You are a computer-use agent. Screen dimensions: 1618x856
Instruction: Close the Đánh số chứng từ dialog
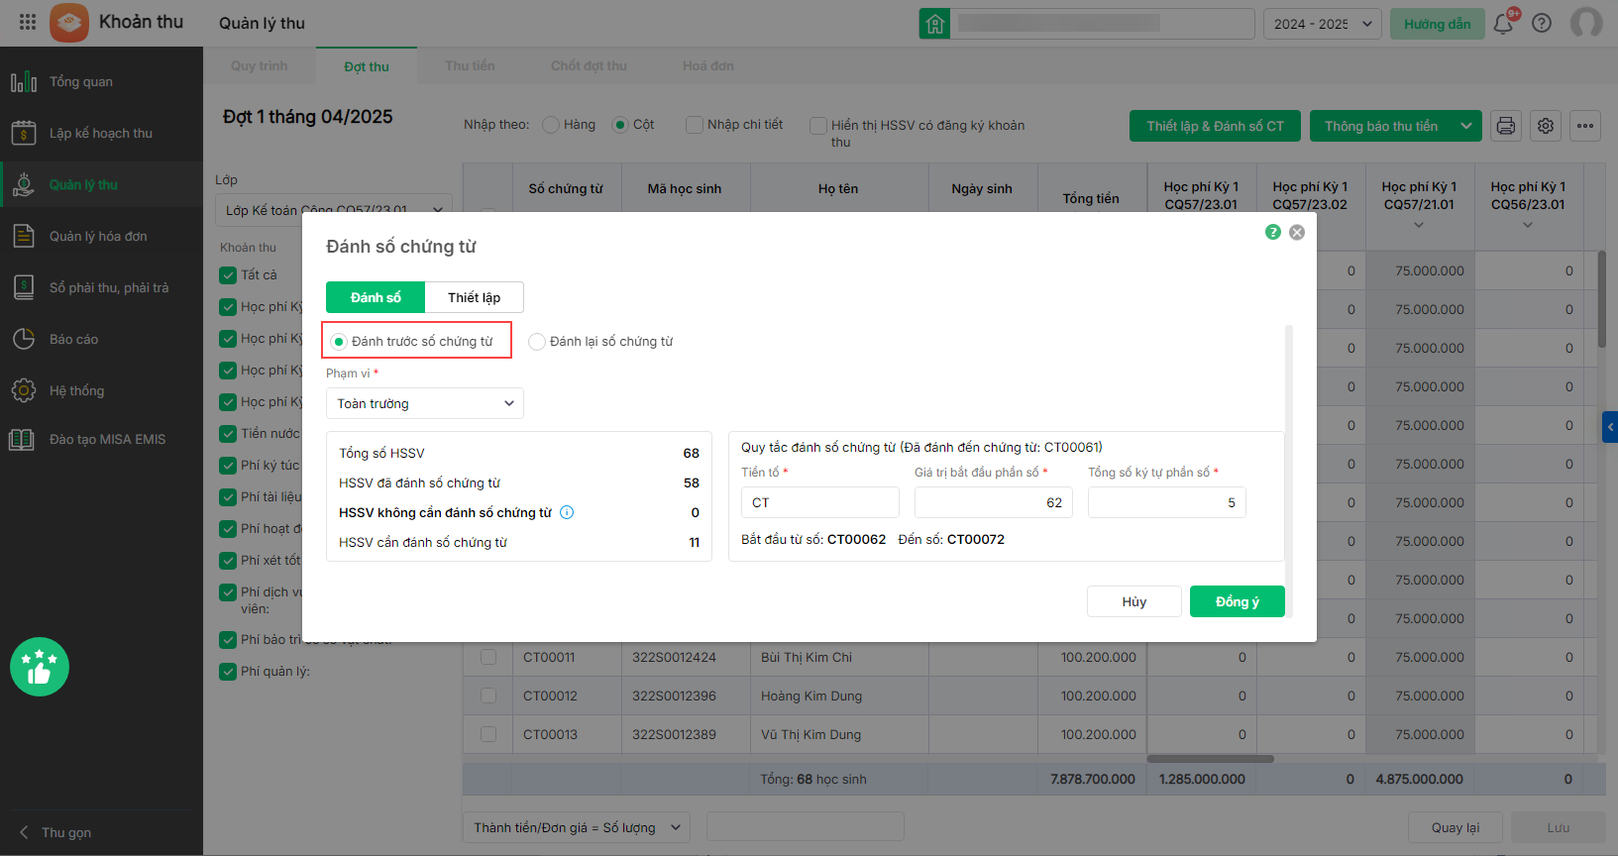click(1297, 232)
